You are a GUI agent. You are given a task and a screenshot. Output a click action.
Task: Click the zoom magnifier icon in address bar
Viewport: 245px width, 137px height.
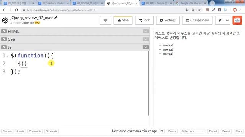tap(193, 10)
